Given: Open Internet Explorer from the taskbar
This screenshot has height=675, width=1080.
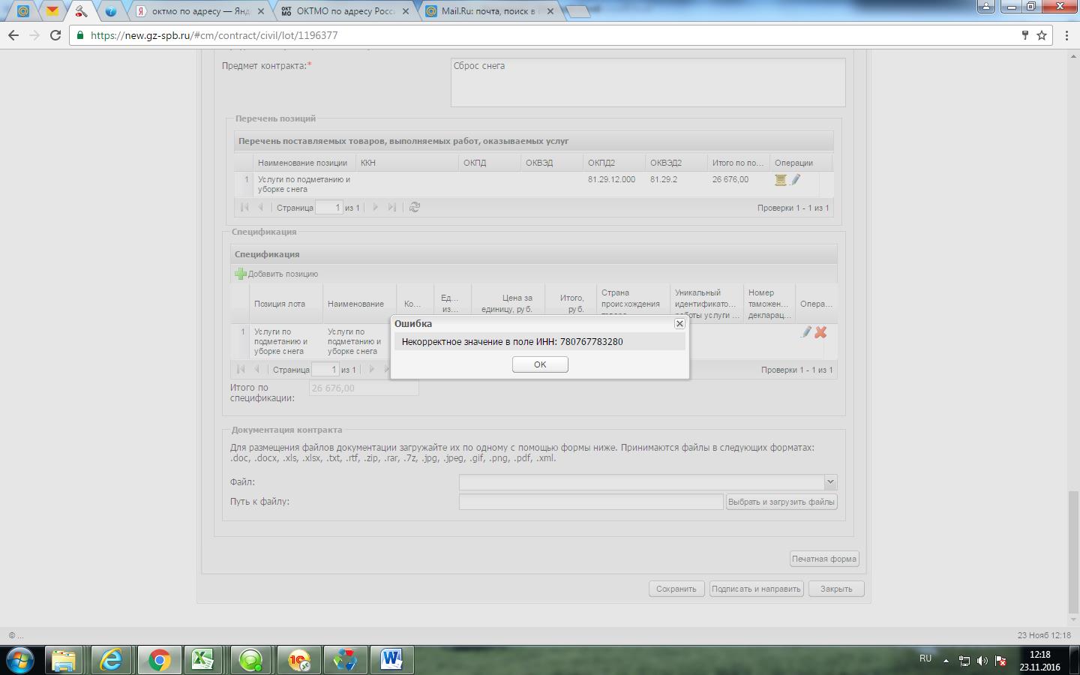Looking at the screenshot, I should click(111, 660).
